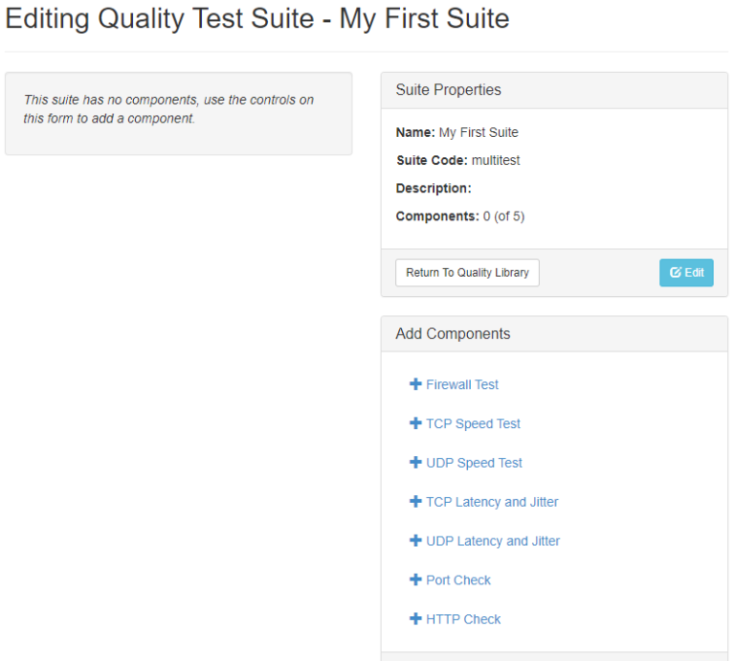The height and width of the screenshot is (661, 735).
Task: Select the plus icon next to HTTP Check
Action: coord(415,620)
